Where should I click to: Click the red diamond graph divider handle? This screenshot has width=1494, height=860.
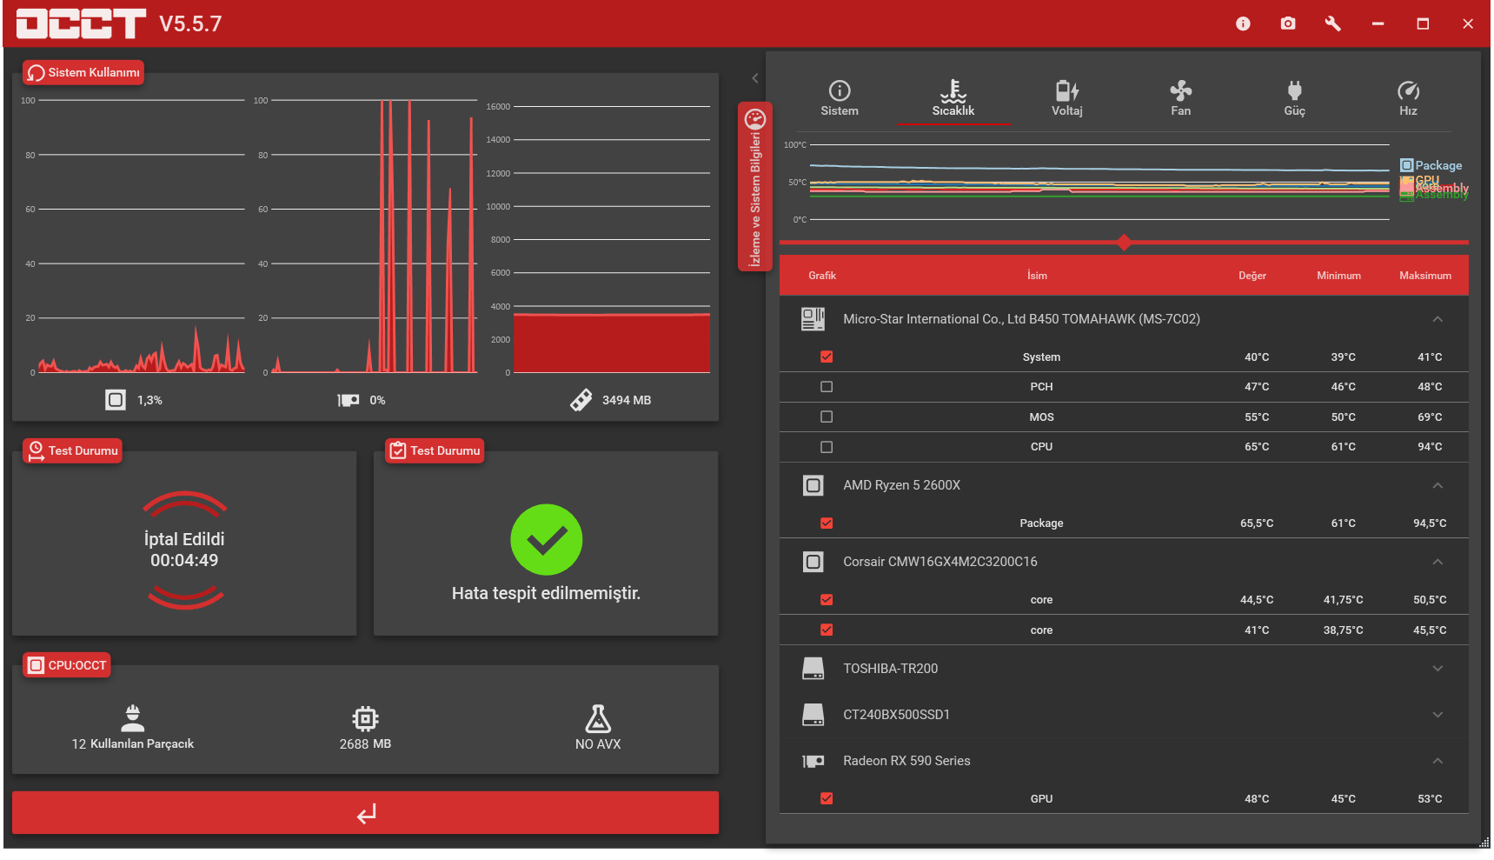point(1124,242)
